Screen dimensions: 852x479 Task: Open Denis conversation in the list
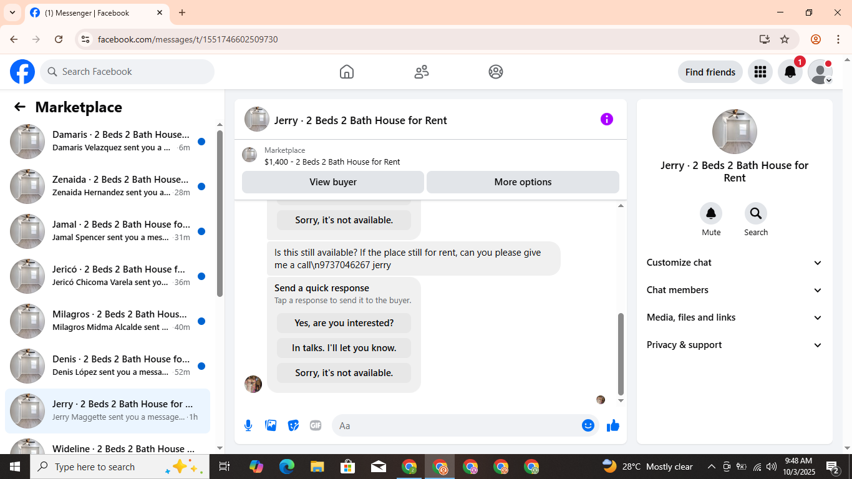[107, 366]
